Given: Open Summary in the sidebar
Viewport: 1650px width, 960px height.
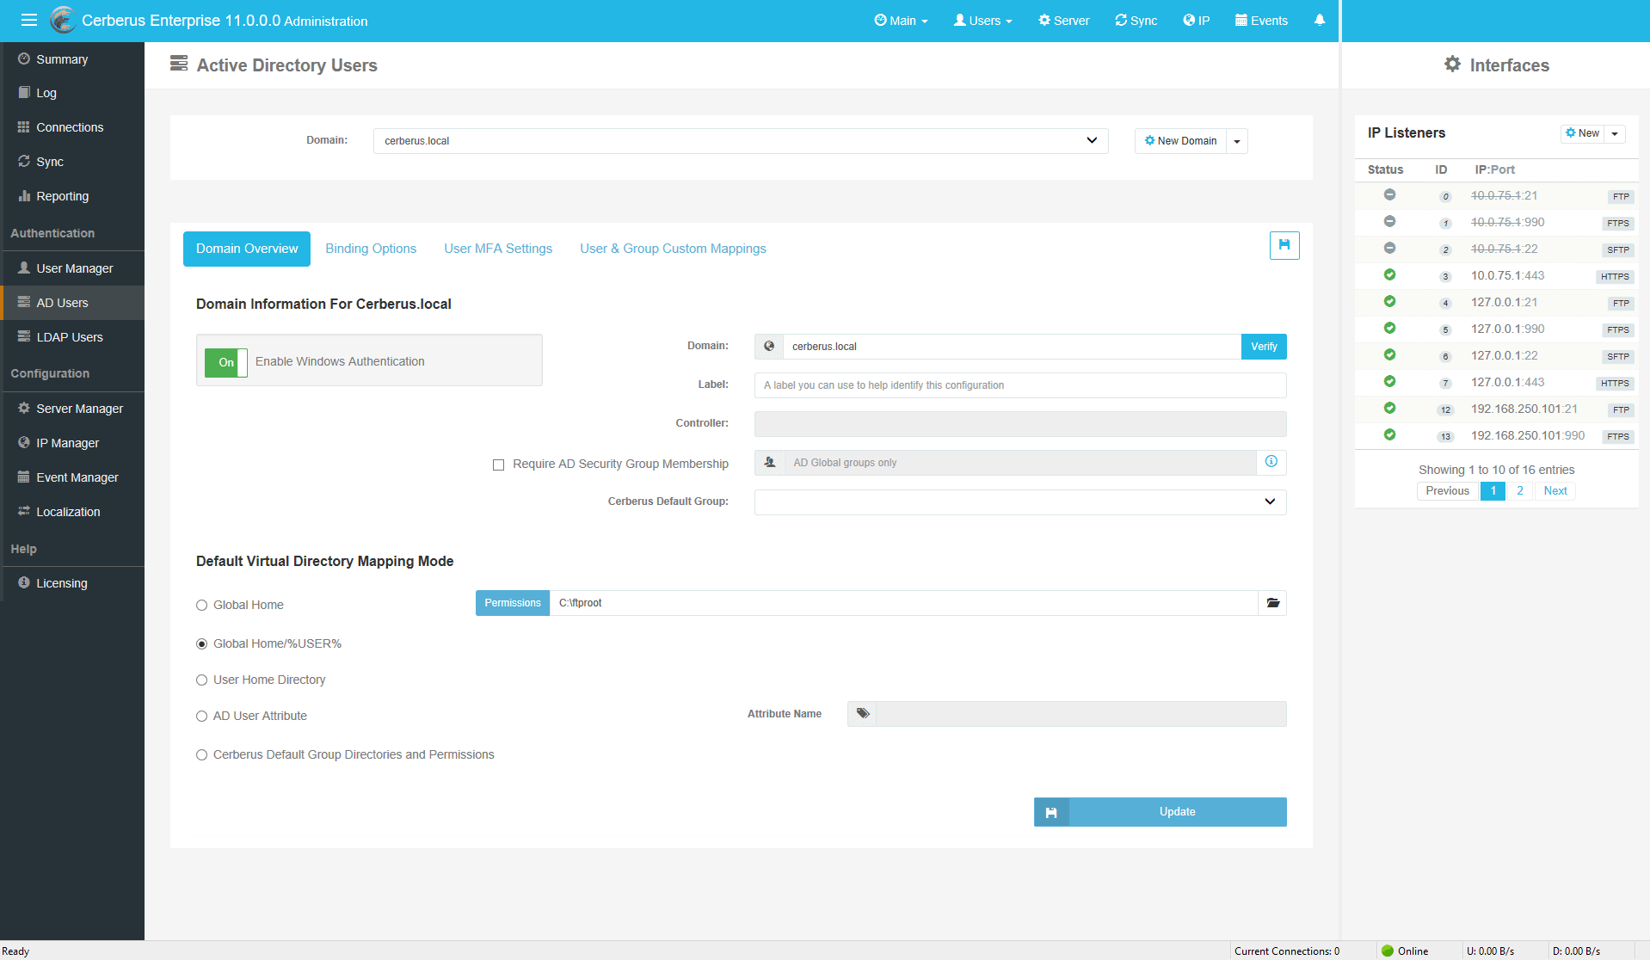Looking at the screenshot, I should pyautogui.click(x=72, y=59).
